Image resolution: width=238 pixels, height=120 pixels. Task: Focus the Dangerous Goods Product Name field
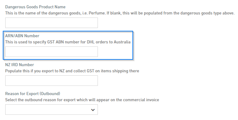(52, 23)
